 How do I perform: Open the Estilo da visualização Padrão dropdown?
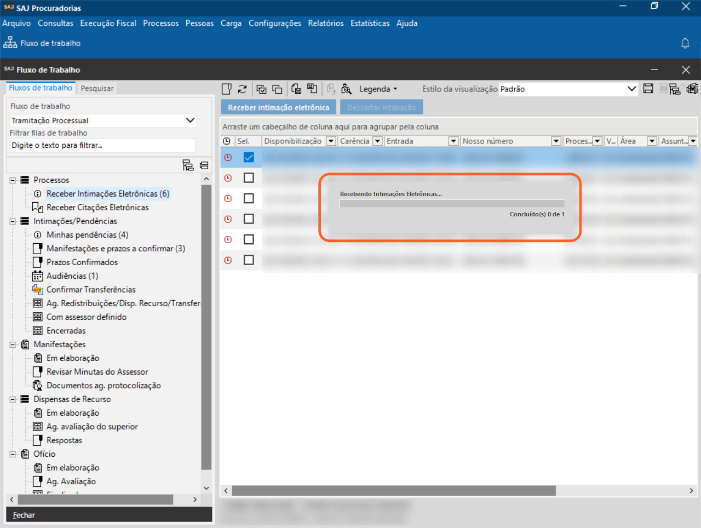(x=631, y=89)
